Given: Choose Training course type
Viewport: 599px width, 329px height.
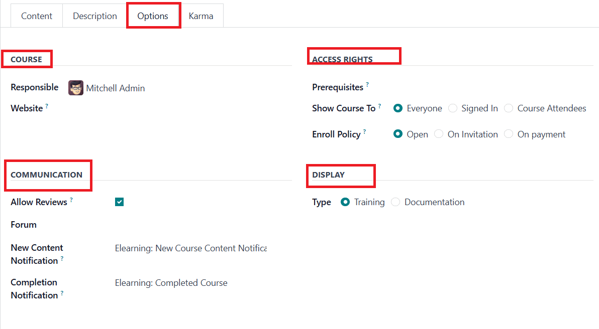Looking at the screenshot, I should tap(345, 202).
